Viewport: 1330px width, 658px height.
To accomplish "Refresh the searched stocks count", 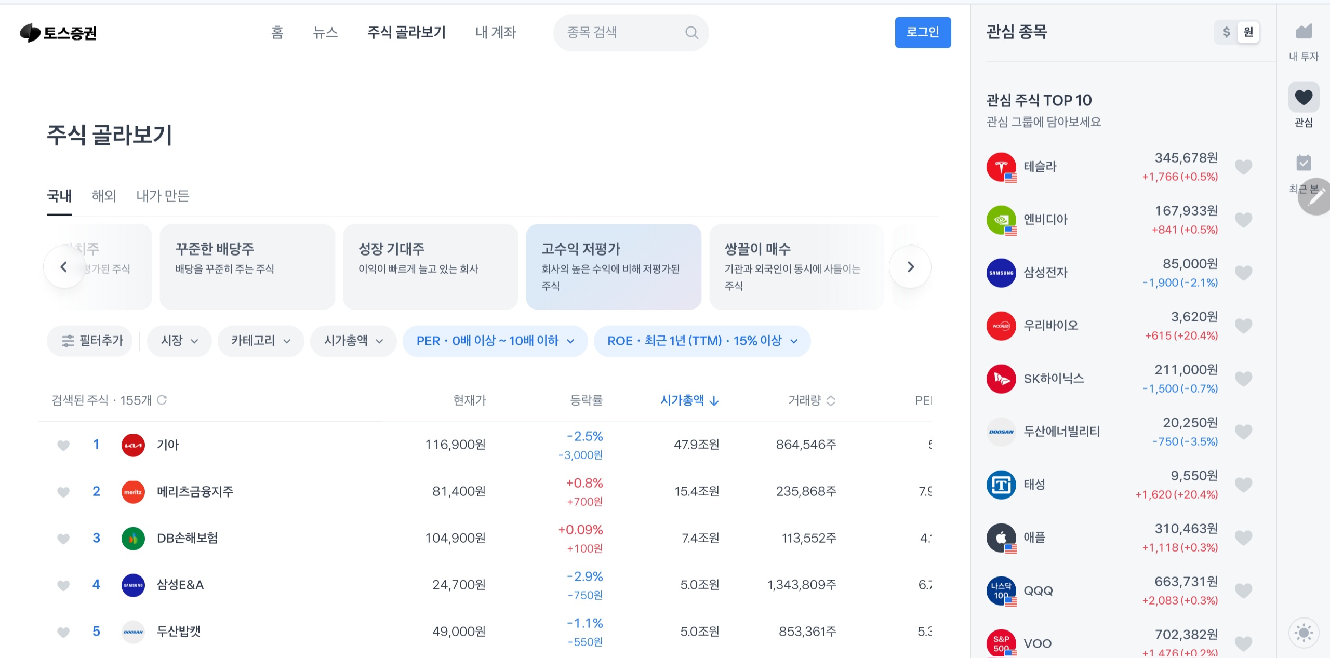I will coord(162,400).
